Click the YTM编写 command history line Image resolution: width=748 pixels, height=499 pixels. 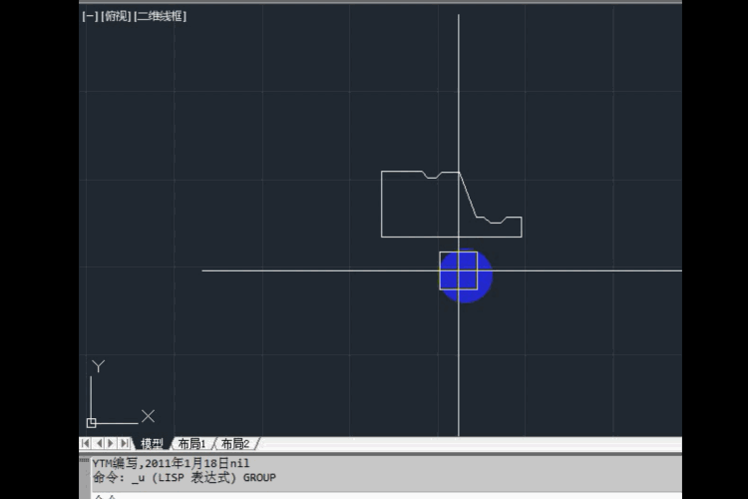[170, 463]
